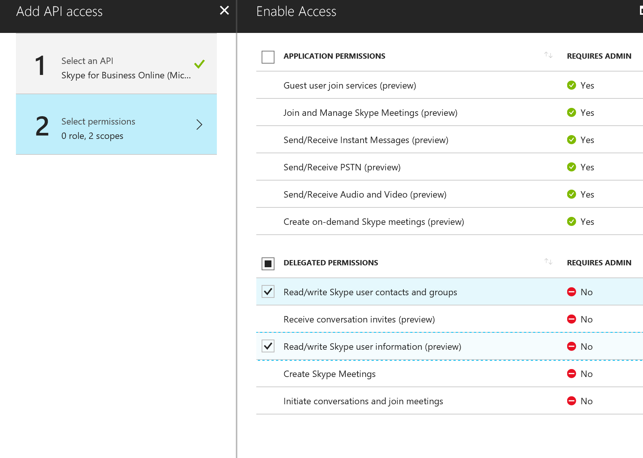Click red No icon for Receive conversation invites

click(571, 319)
